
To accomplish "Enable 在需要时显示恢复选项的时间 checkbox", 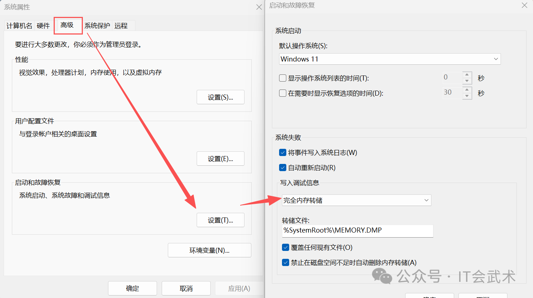I will (283, 93).
